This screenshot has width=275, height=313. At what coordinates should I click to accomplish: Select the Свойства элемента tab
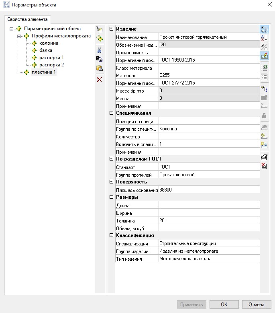27,19
